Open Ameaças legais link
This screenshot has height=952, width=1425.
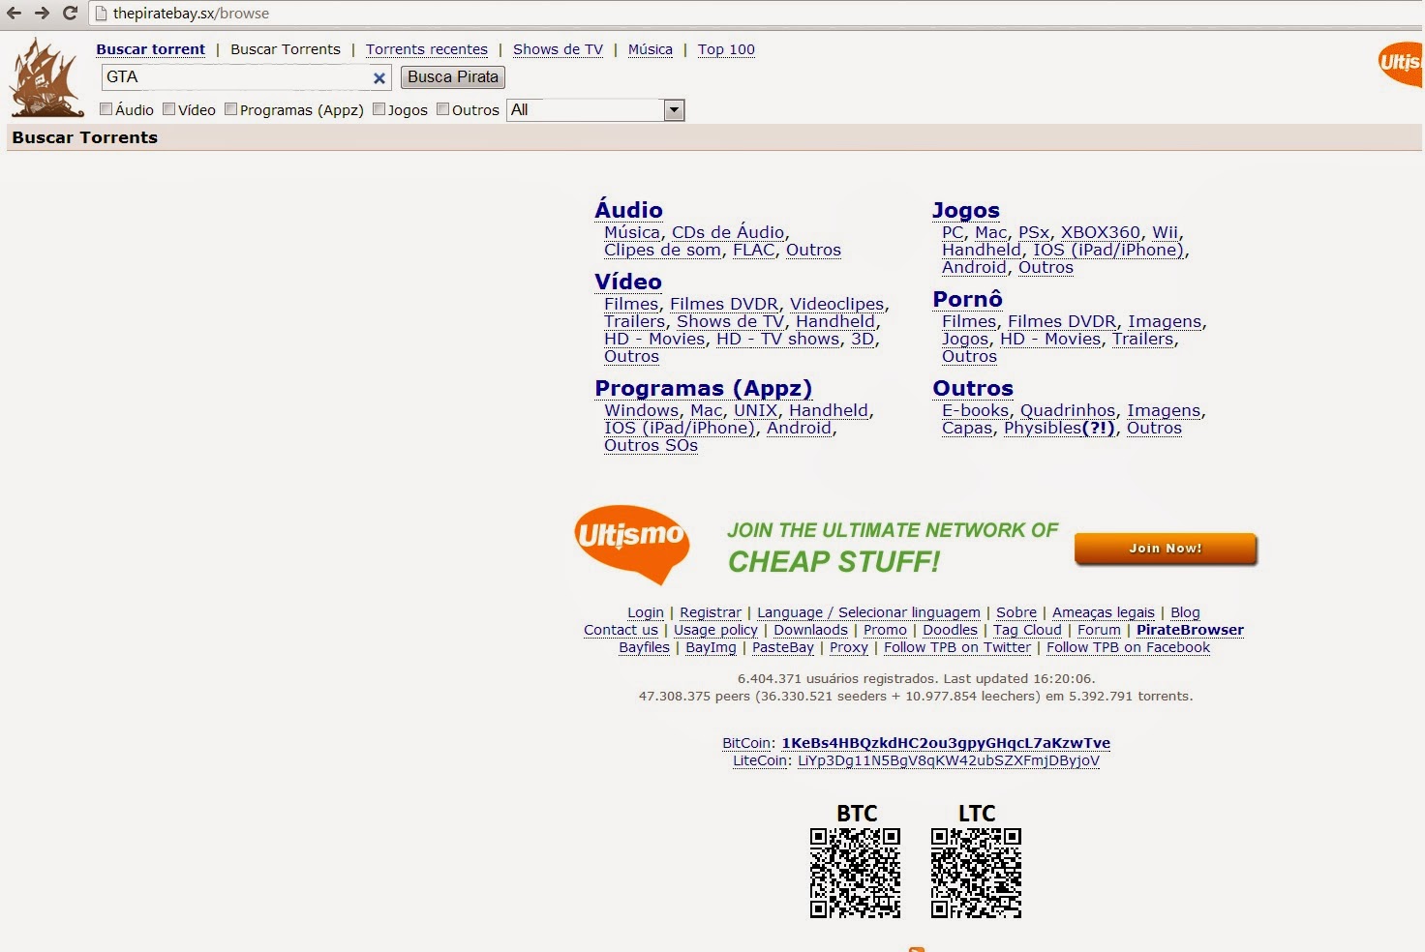(1104, 612)
